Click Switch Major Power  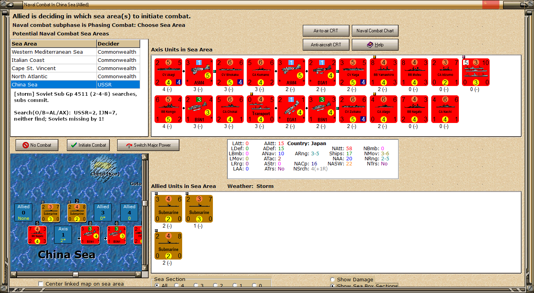point(148,145)
